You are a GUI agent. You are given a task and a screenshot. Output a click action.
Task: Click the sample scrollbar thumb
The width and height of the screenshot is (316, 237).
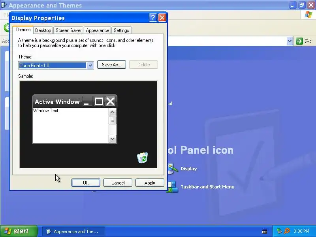click(113, 120)
